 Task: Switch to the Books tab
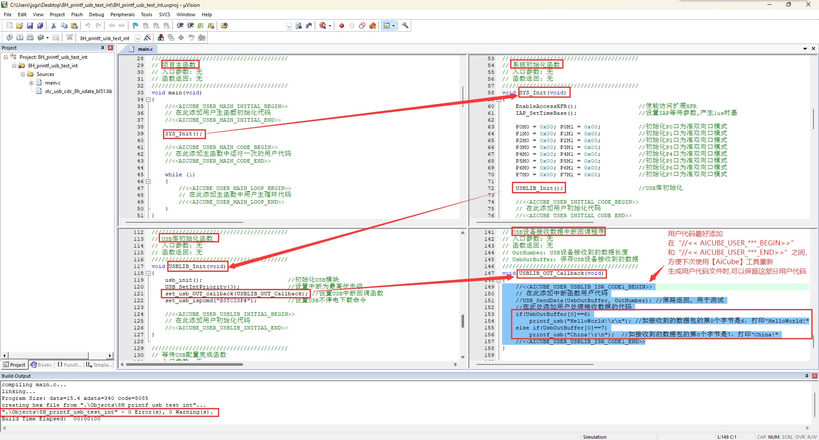pyautogui.click(x=41, y=365)
